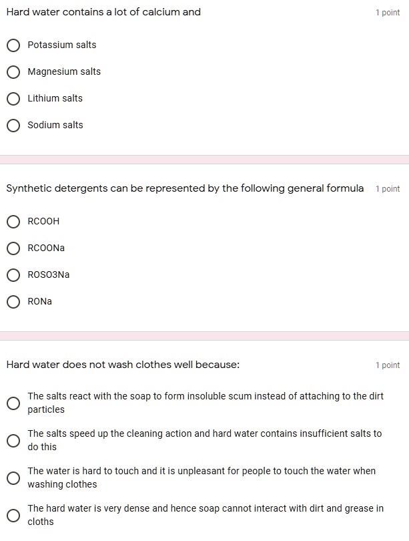Click the Magnesium salts label text
The image size is (409, 541).
[x=64, y=71]
